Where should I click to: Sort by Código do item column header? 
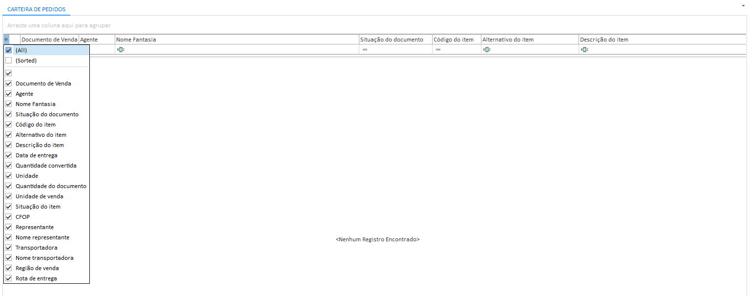click(457, 40)
